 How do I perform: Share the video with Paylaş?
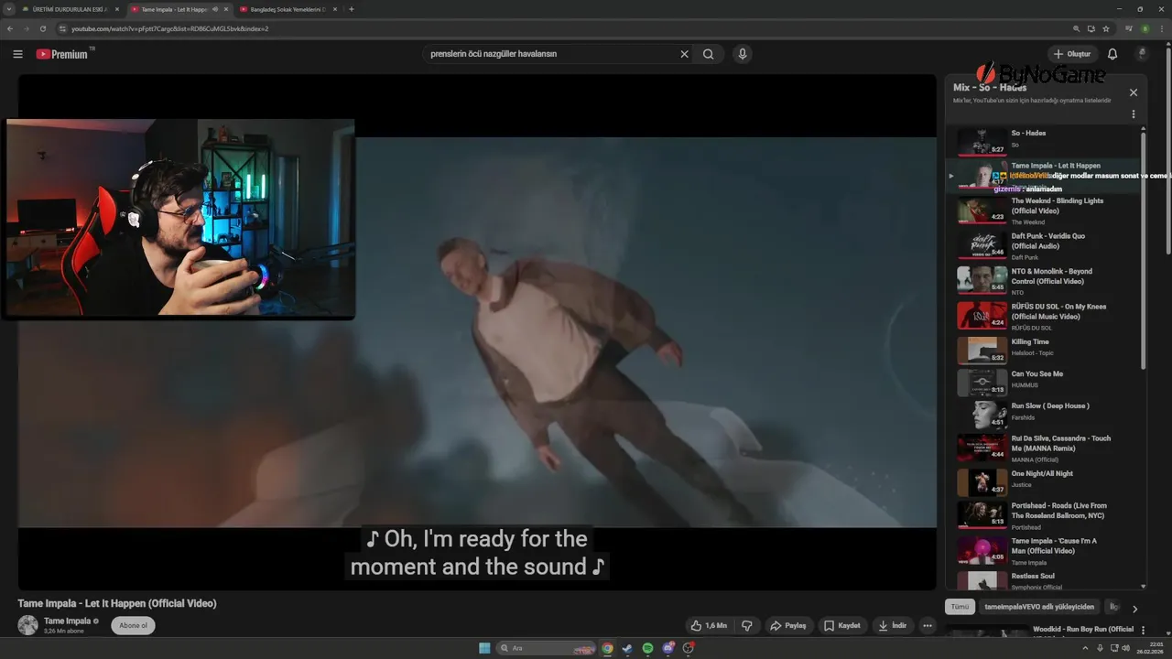pyautogui.click(x=788, y=625)
